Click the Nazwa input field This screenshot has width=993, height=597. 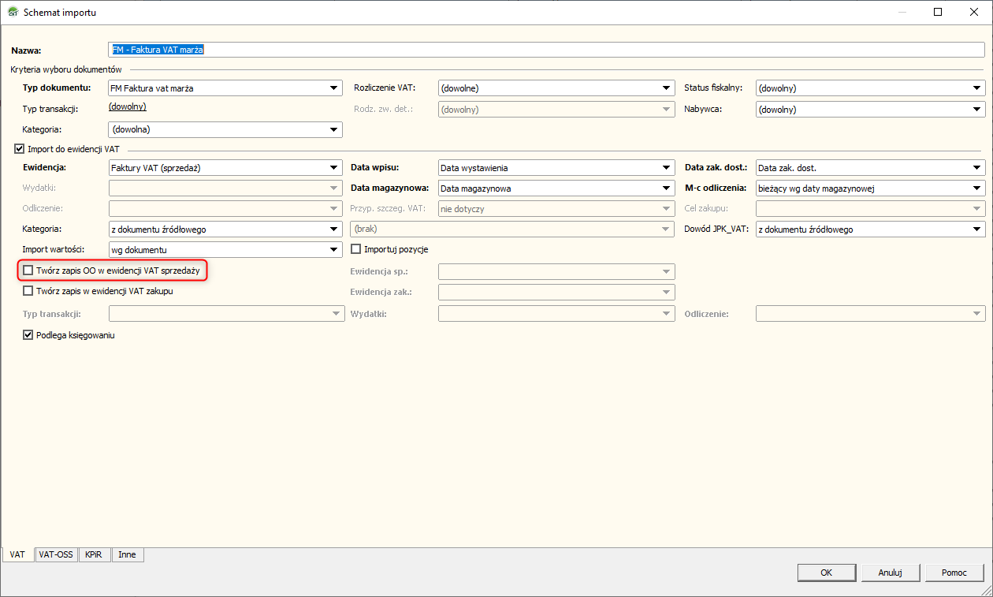tap(546, 50)
